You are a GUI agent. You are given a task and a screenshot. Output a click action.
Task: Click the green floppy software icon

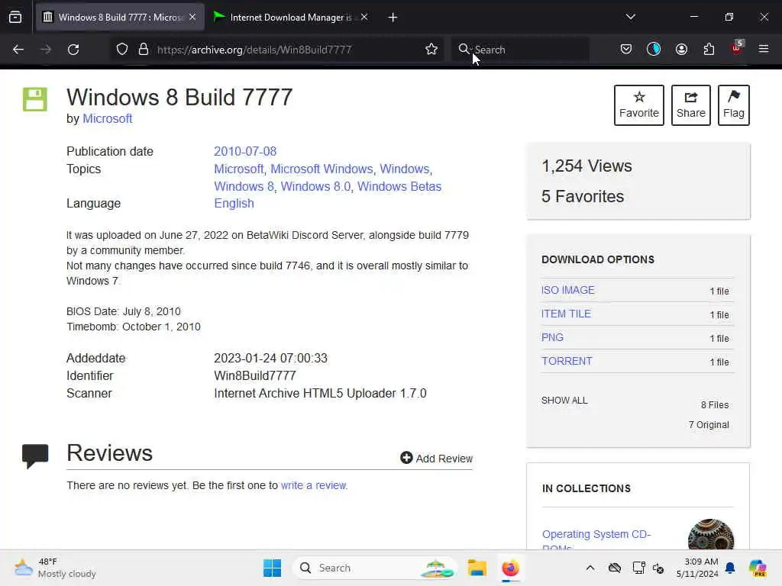35,99
